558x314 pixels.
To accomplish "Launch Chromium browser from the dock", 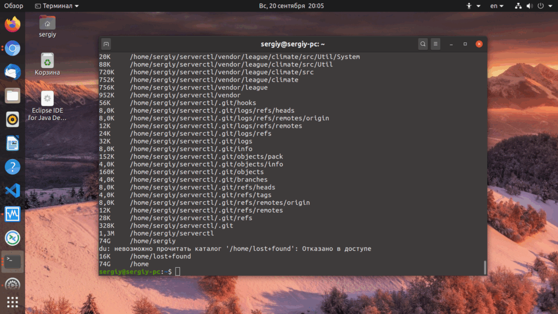I will (x=13, y=48).
